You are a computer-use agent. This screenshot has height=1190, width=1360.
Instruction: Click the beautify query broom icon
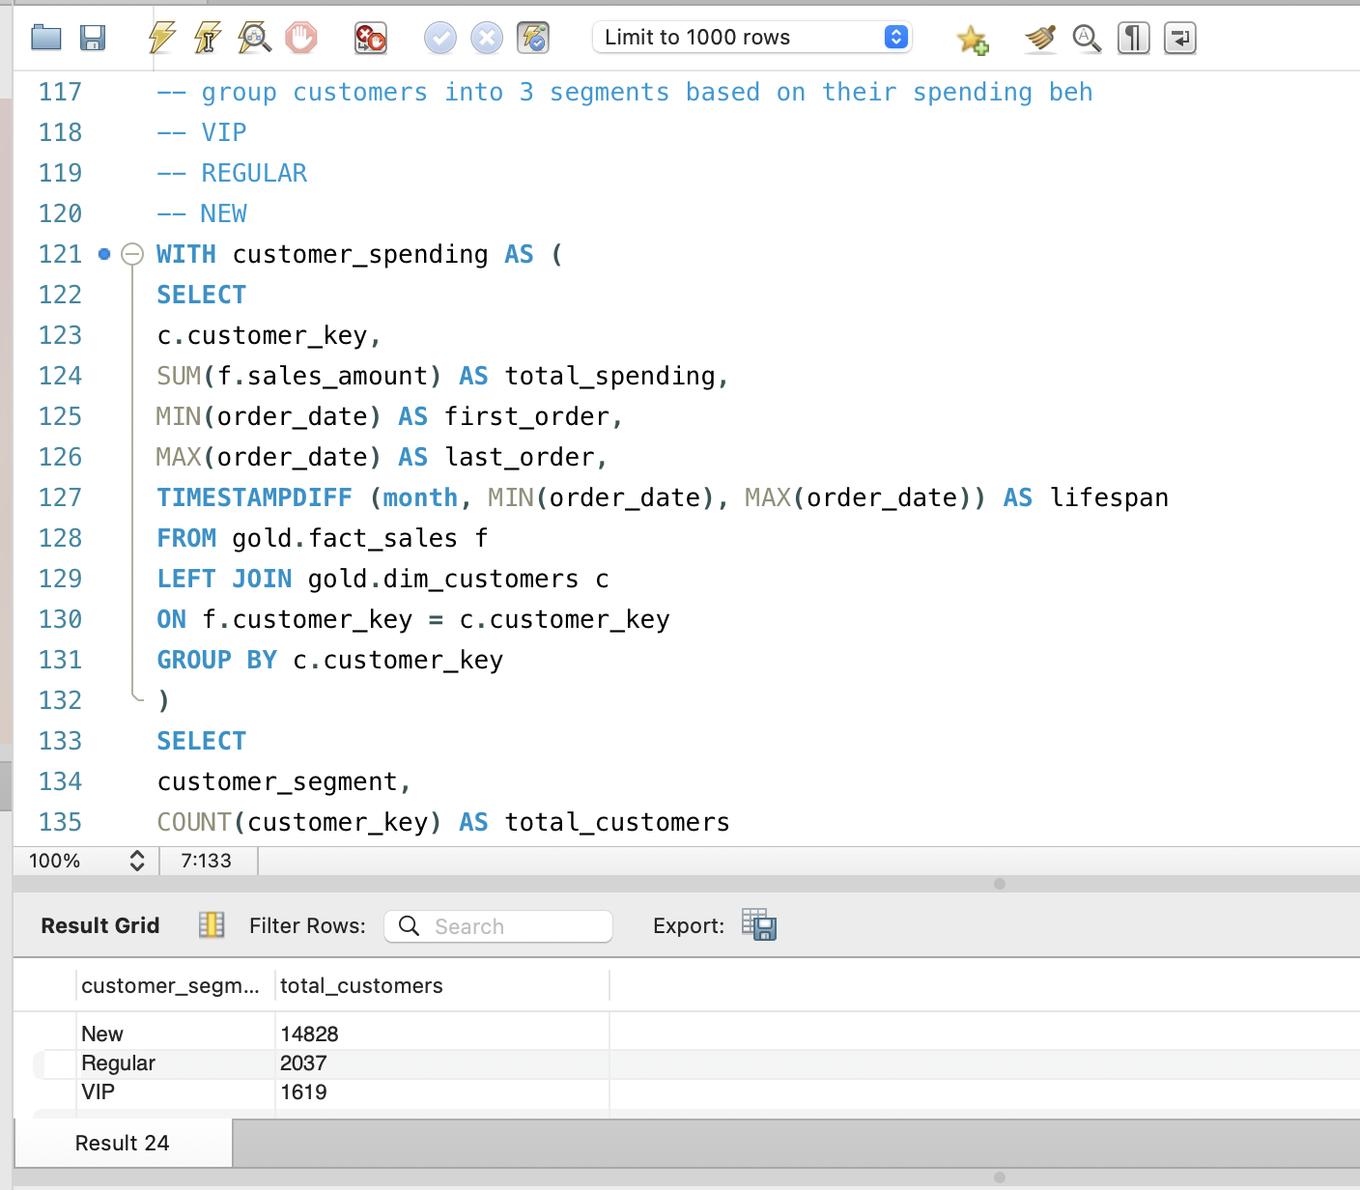(x=1040, y=39)
